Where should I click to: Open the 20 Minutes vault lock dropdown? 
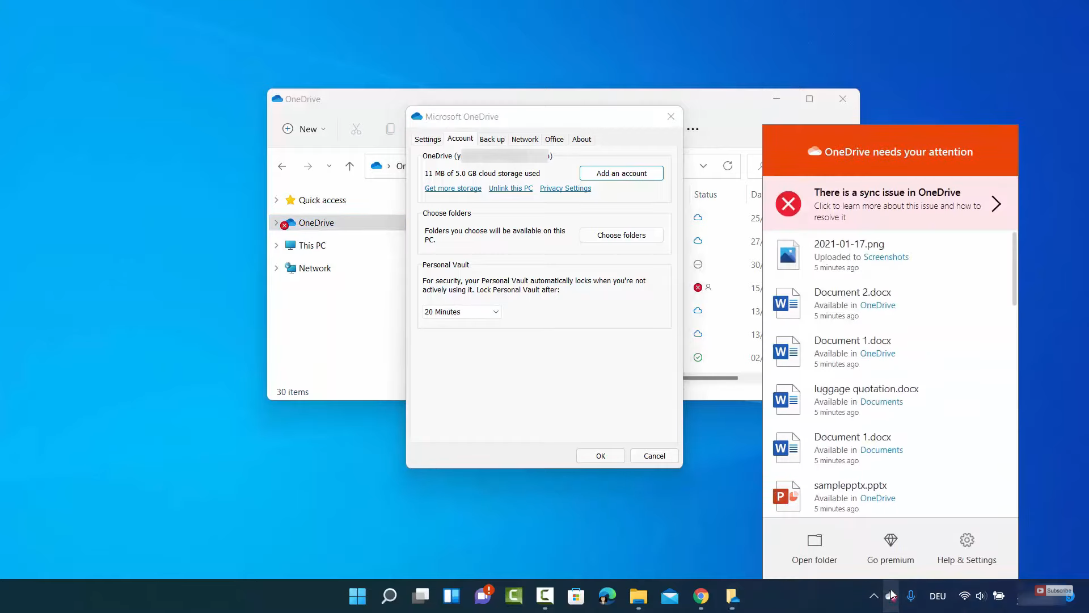click(x=462, y=312)
